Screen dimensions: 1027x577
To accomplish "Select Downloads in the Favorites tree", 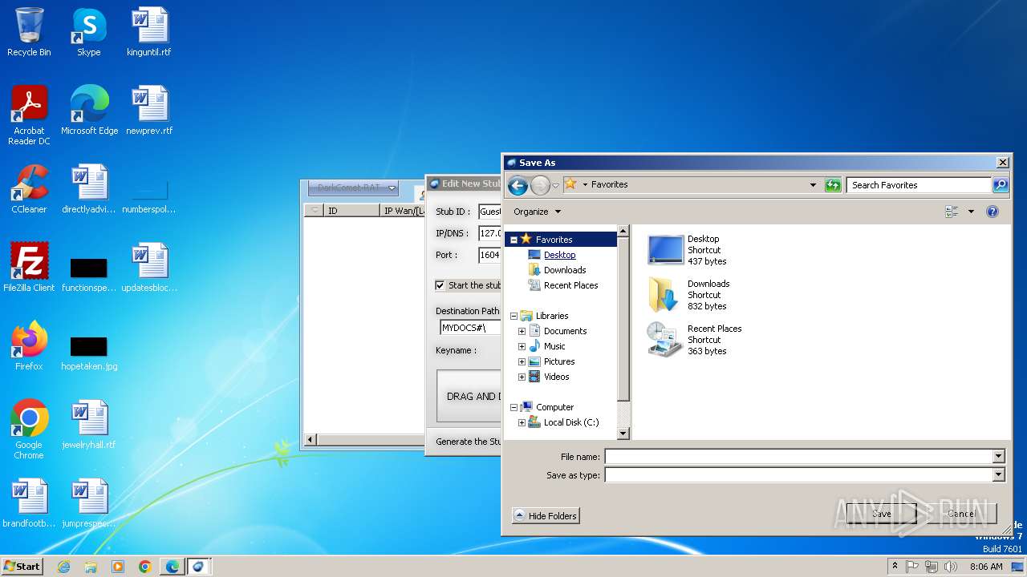I will [x=565, y=270].
